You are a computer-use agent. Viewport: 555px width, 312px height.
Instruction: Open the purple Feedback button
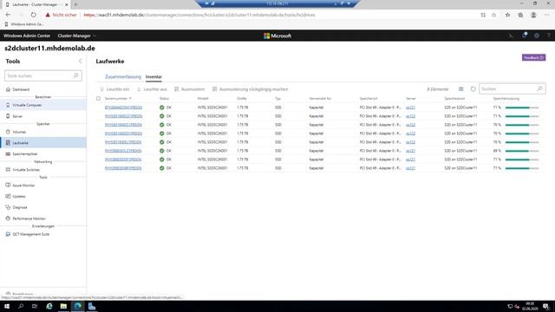(x=533, y=58)
